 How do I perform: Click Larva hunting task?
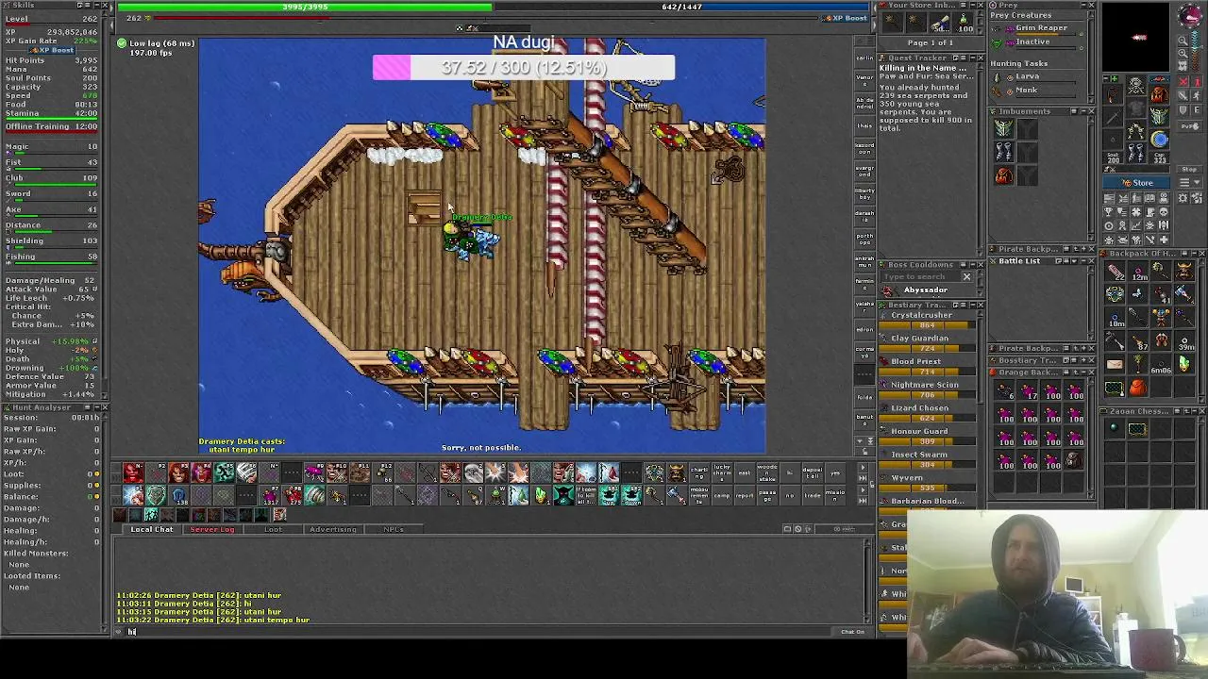[x=1028, y=76]
